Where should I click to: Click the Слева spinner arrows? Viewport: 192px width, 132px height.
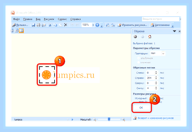click(x=156, y=73)
